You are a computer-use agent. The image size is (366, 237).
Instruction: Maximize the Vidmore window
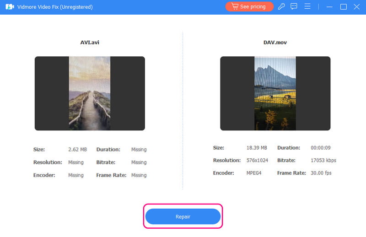pos(343,7)
